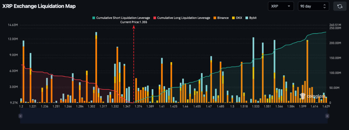Open the 90 day range selector
The width and height of the screenshot is (349, 130).
(x=314, y=6)
